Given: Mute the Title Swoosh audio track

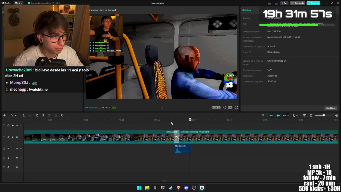Looking at the screenshot, I should 17,149.
